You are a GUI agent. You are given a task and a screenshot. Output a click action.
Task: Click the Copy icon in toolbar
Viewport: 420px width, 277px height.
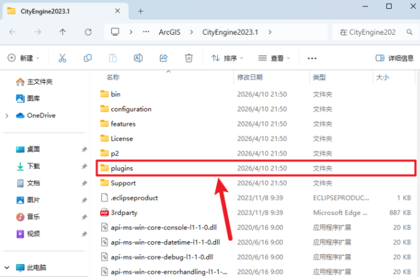click(87, 58)
